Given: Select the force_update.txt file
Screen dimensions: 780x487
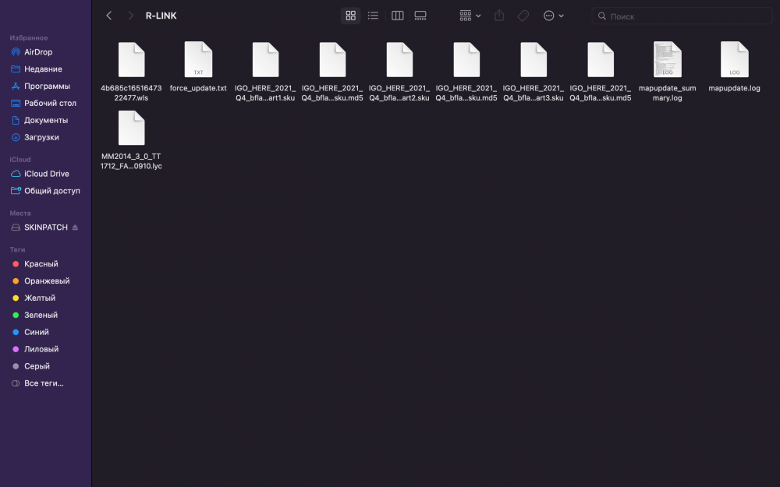Looking at the screenshot, I should (x=198, y=67).
